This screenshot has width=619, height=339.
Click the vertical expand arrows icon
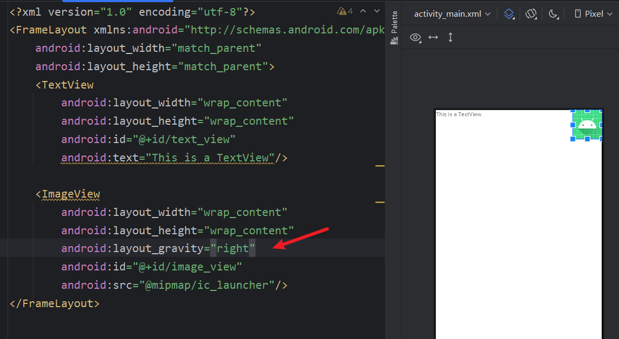coord(450,37)
